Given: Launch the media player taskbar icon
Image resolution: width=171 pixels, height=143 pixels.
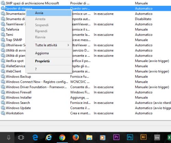Looking at the screenshot, I should point(103,138).
